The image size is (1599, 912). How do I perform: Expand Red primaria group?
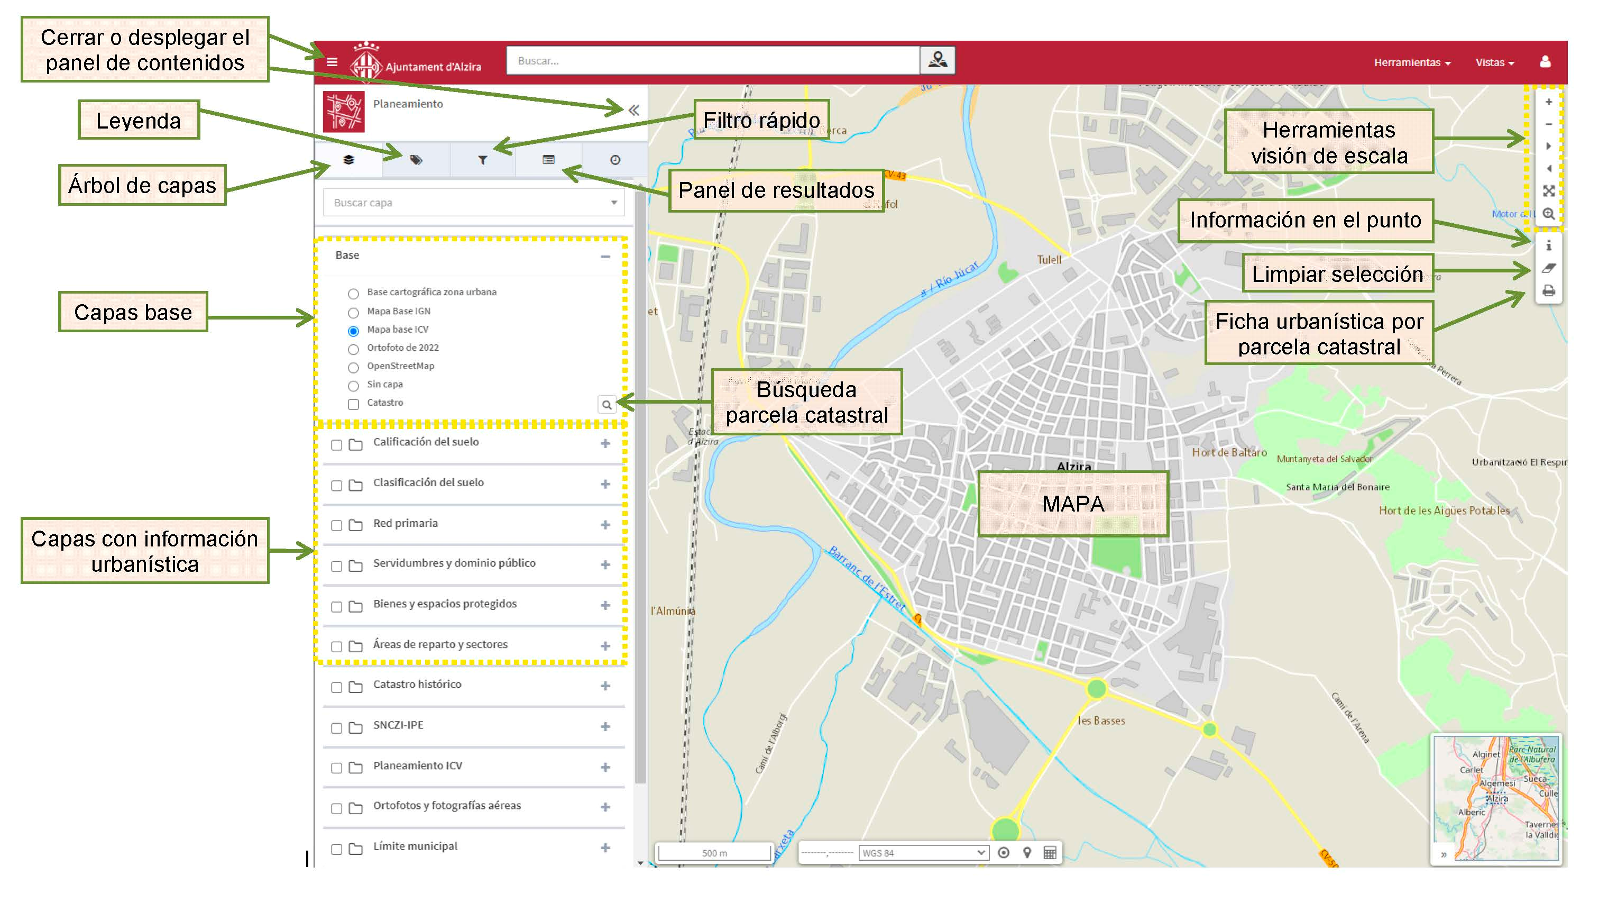point(605,524)
